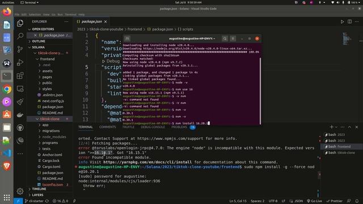Click the feedback icon in status bar
The width and height of the screenshot is (363, 204).
349,201
